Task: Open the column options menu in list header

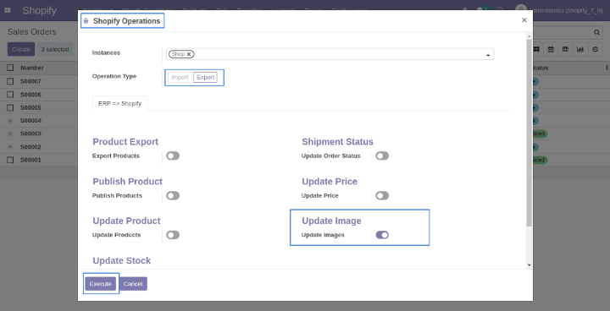Action: pos(607,68)
